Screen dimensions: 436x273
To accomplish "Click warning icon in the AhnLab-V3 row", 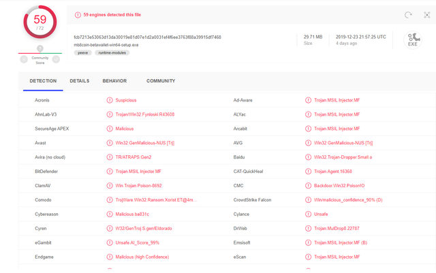I will pos(110,114).
